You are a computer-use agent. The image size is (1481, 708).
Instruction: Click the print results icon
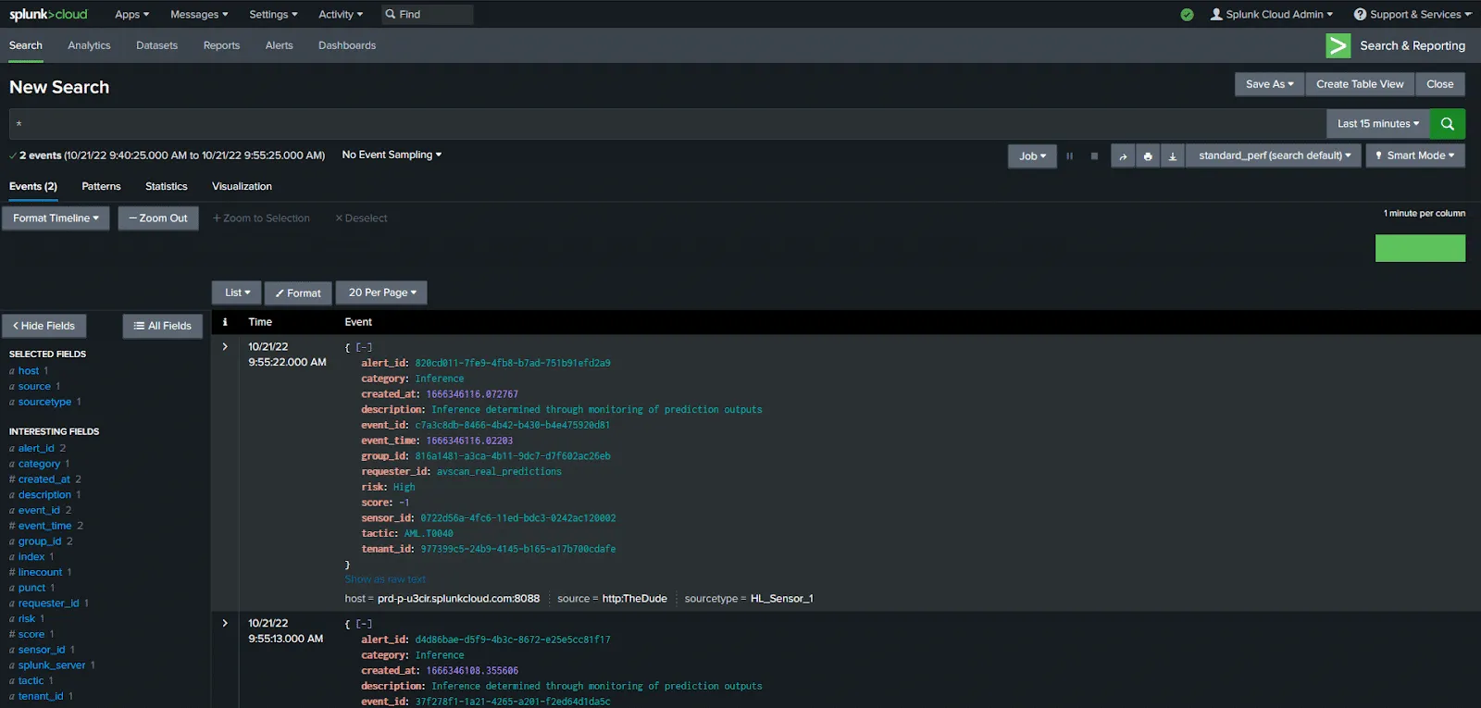tap(1148, 156)
